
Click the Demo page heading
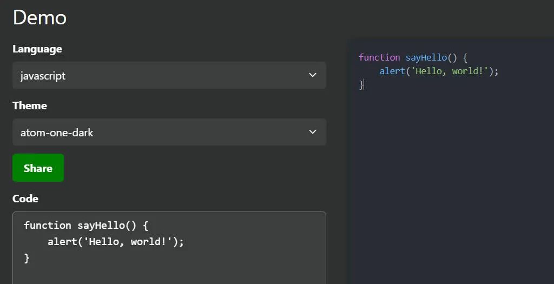point(39,17)
